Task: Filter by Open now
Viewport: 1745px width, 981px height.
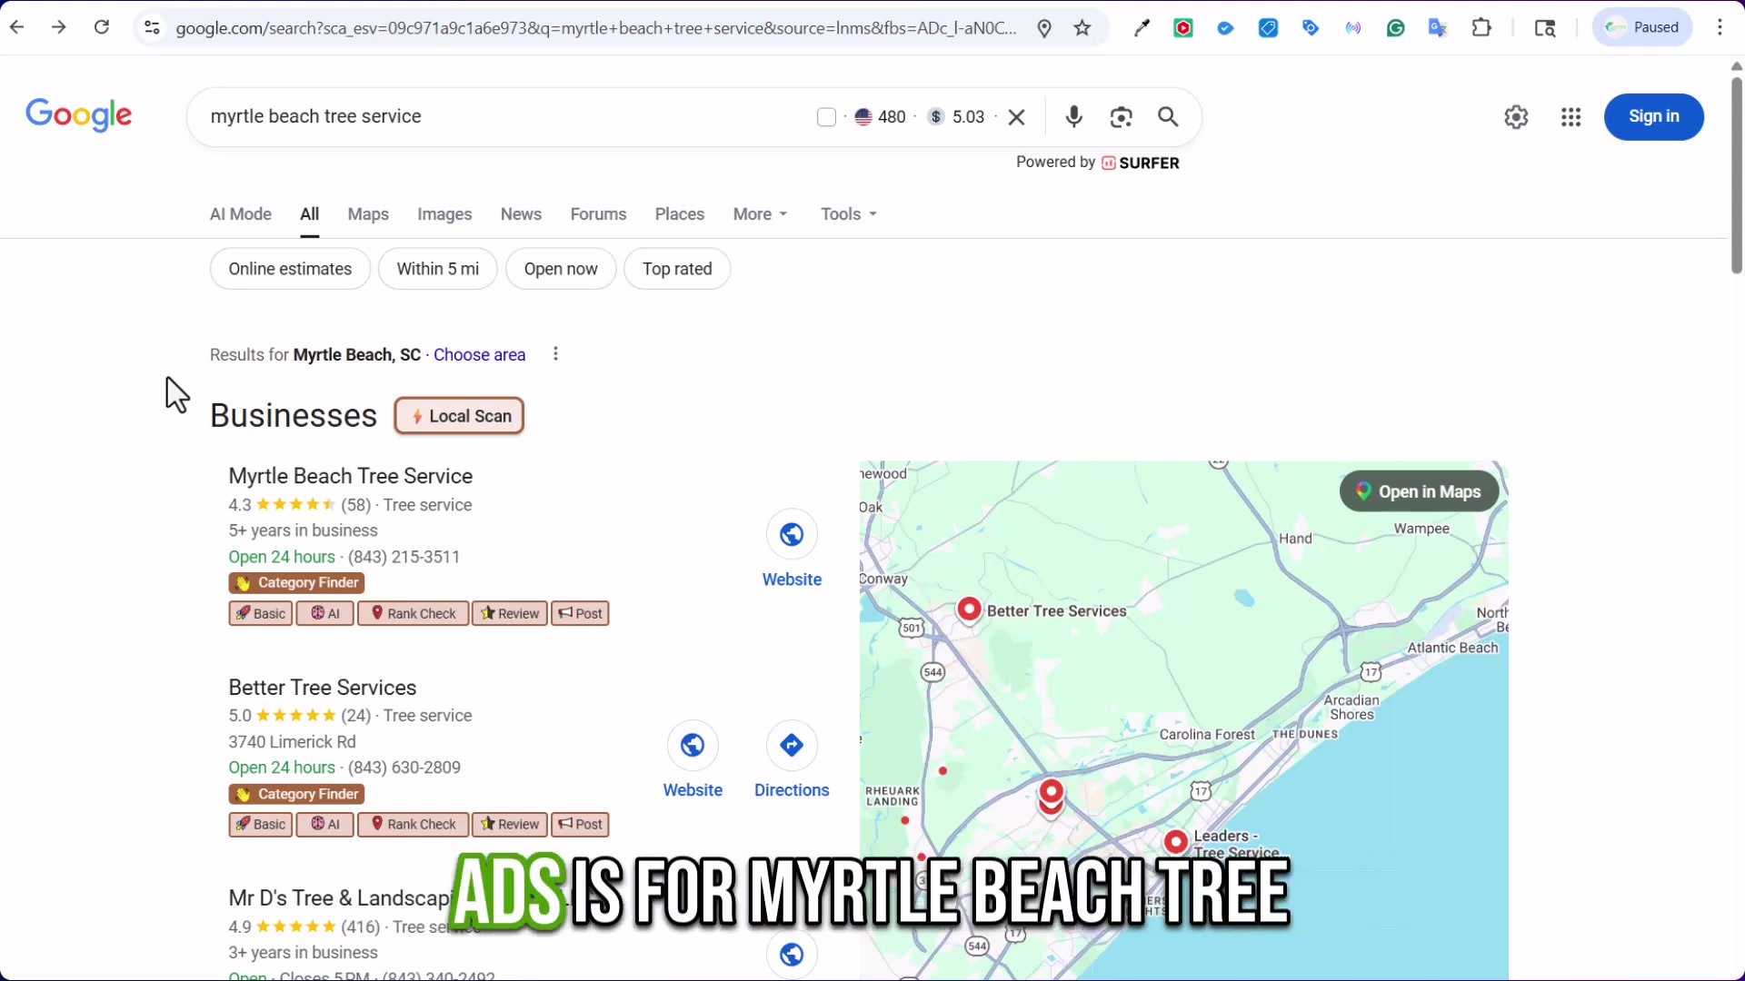Action: coord(561,269)
